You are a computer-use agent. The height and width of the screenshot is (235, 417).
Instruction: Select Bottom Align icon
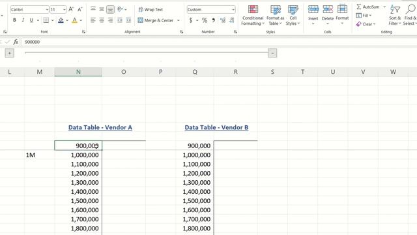pyautogui.click(x=110, y=9)
